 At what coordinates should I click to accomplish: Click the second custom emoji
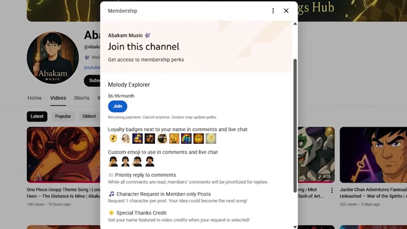125,162
